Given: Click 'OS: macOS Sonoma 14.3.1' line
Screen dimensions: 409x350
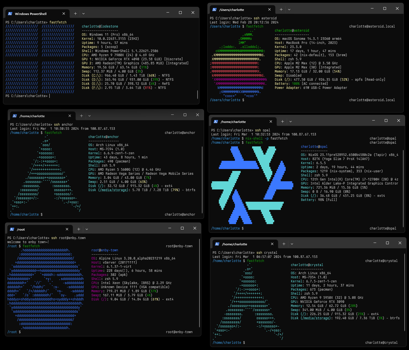Looking at the screenshot, I should click(308, 39).
